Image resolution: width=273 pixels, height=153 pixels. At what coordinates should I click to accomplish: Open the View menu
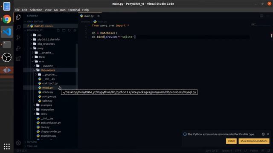[x=48, y=10]
